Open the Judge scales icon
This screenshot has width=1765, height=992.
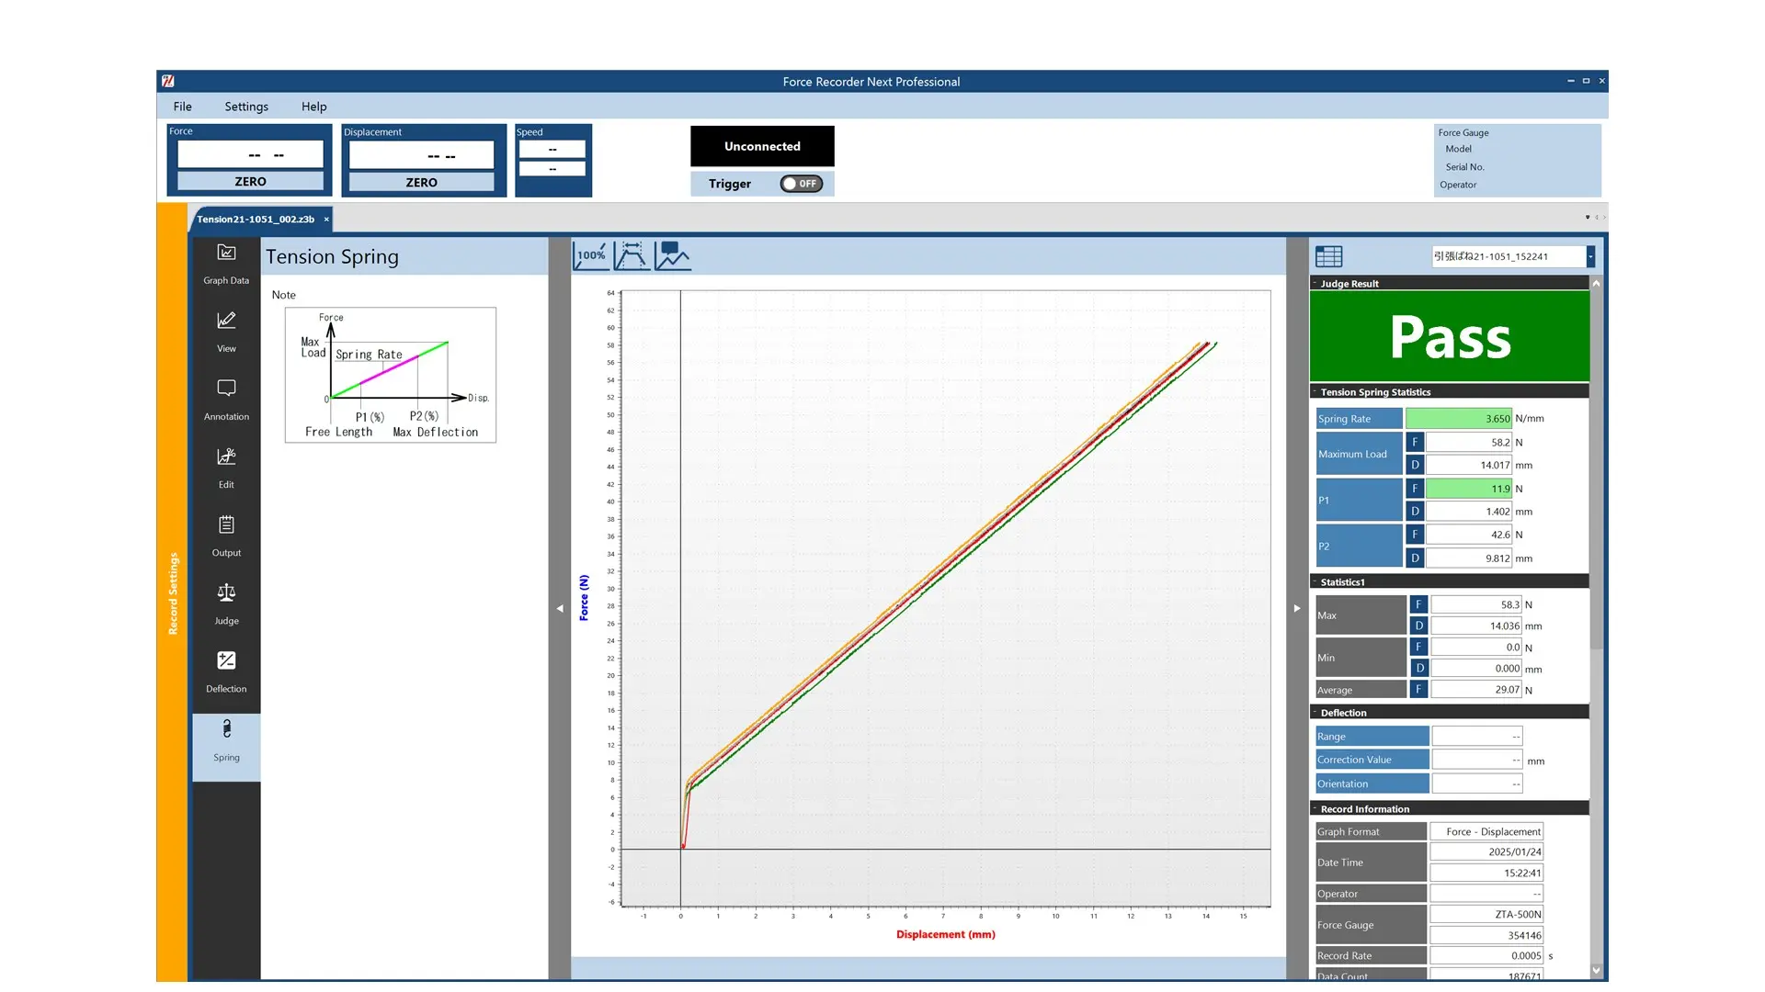(226, 602)
